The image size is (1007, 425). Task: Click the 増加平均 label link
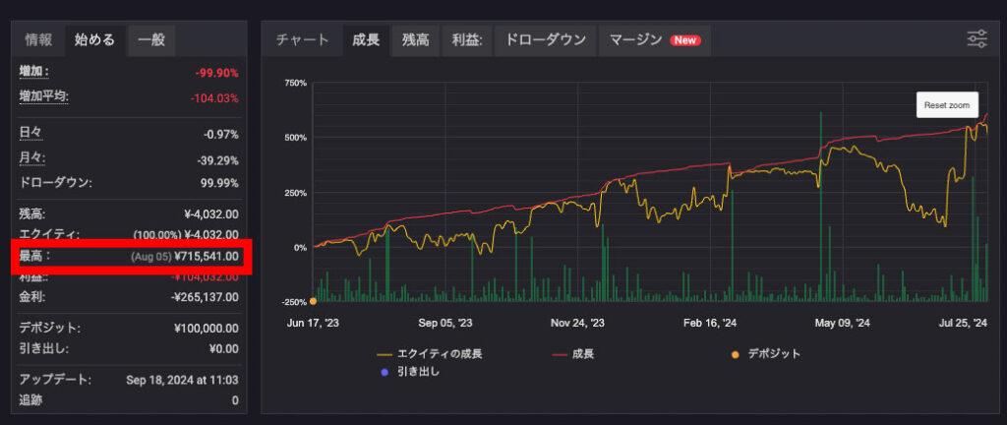pyautogui.click(x=43, y=97)
